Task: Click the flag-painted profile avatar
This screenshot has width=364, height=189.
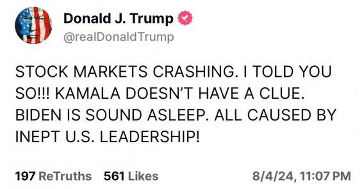Action: tap(33, 25)
